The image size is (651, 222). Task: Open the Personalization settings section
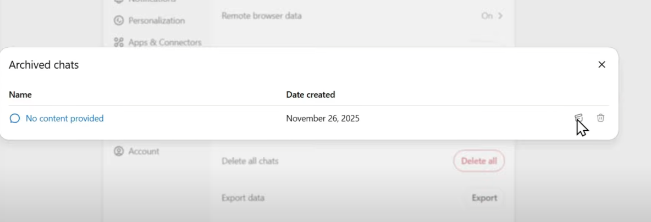click(156, 20)
